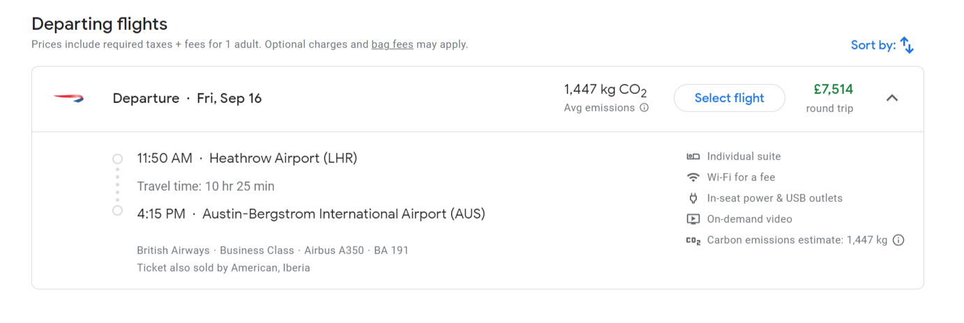
Task: Click the Austin-Bergstrom arrival circle marker
Action: [x=118, y=211]
